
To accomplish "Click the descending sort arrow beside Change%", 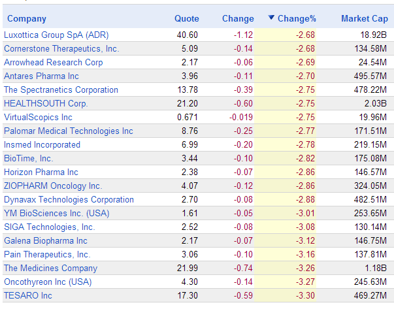I will coord(271,18).
